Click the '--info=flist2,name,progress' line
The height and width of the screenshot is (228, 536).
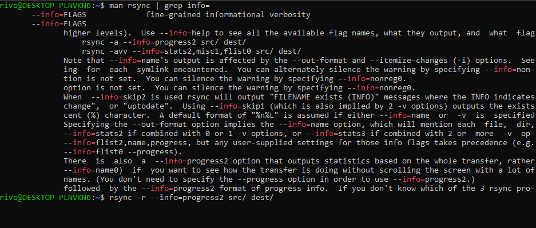[299, 143]
